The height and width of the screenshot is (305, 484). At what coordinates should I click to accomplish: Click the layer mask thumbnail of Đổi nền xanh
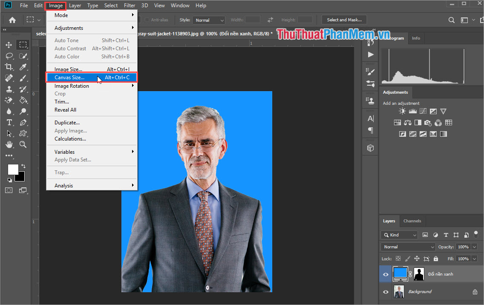[x=419, y=274]
